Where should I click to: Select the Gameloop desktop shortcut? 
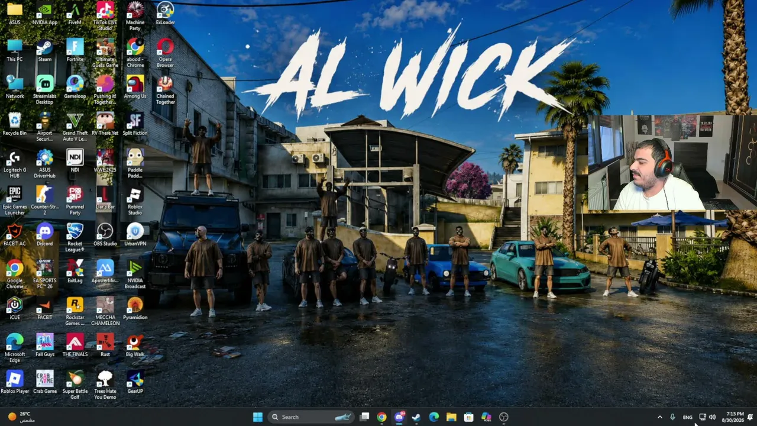click(x=75, y=88)
